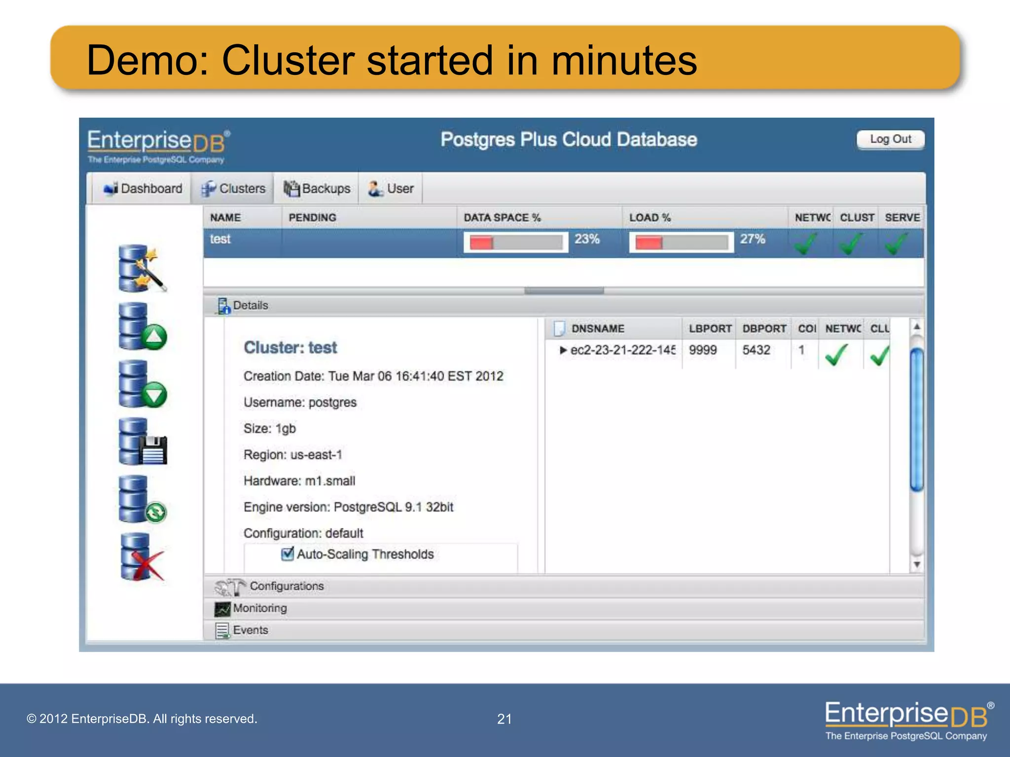1010x757 pixels.
Task: Click the 'Configuration: default' line
Action: (303, 533)
